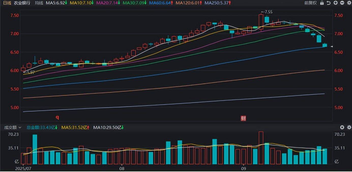The width and height of the screenshot is (352, 172).
Task: Click the MA10:7.10 legend value
Action: click(x=81, y=3)
